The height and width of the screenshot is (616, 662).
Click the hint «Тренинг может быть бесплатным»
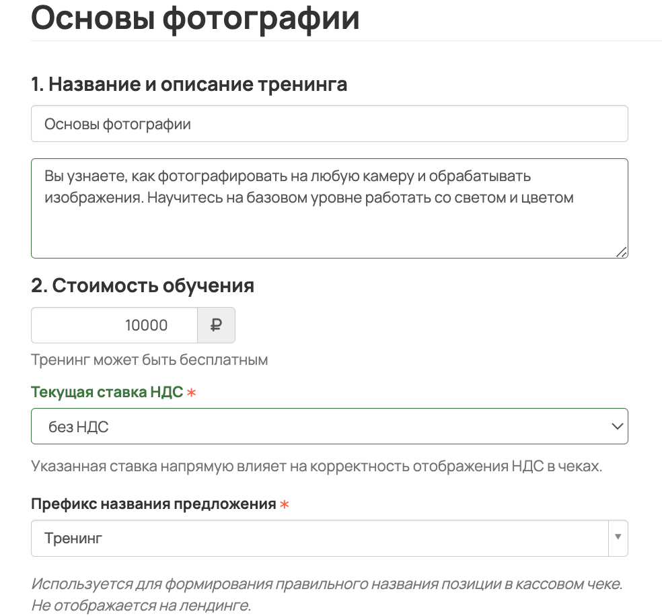point(149,360)
